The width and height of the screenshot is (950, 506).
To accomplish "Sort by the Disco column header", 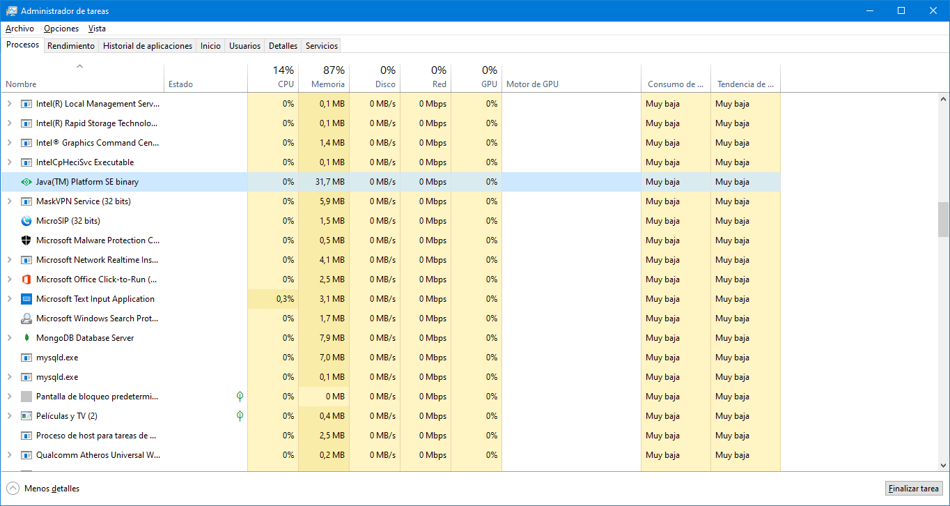I will 375,77.
